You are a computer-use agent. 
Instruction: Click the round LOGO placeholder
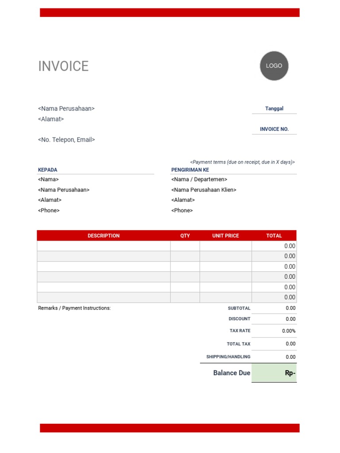click(x=274, y=66)
